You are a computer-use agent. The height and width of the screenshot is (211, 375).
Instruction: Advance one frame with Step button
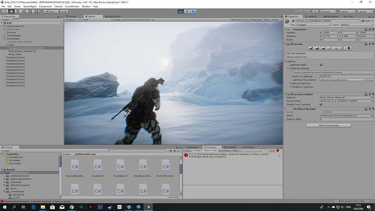(193, 11)
